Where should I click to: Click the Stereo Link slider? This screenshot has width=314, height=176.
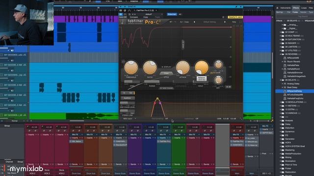128,111
